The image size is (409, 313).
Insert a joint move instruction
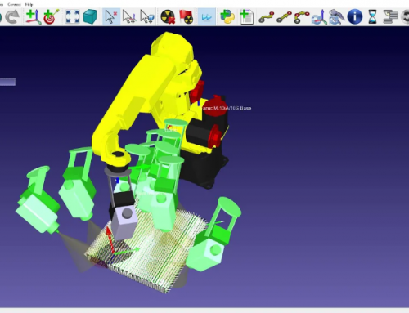[266, 17]
